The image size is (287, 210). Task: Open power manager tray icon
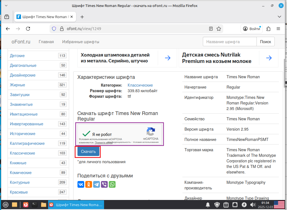point(244,205)
